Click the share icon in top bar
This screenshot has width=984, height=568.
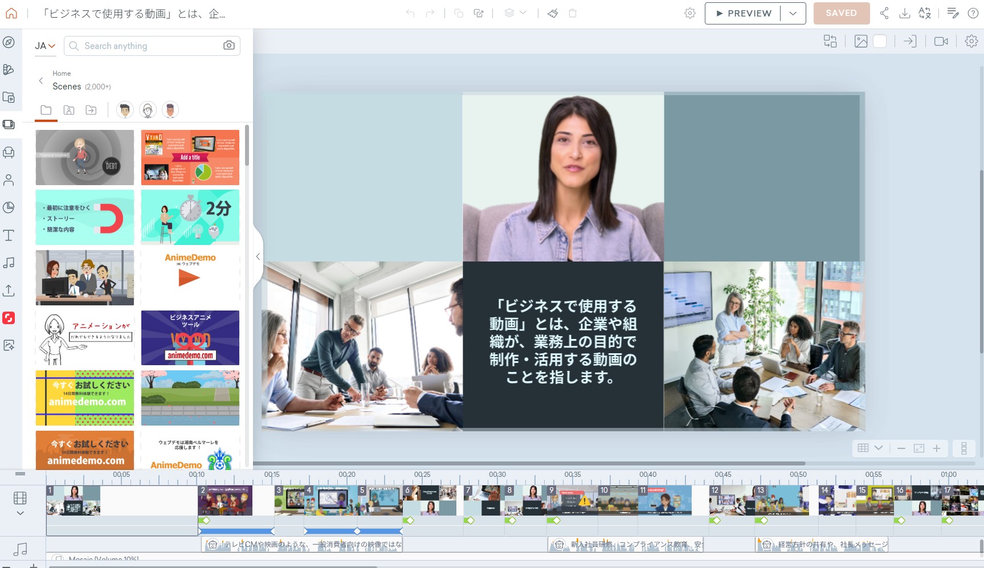(x=884, y=13)
